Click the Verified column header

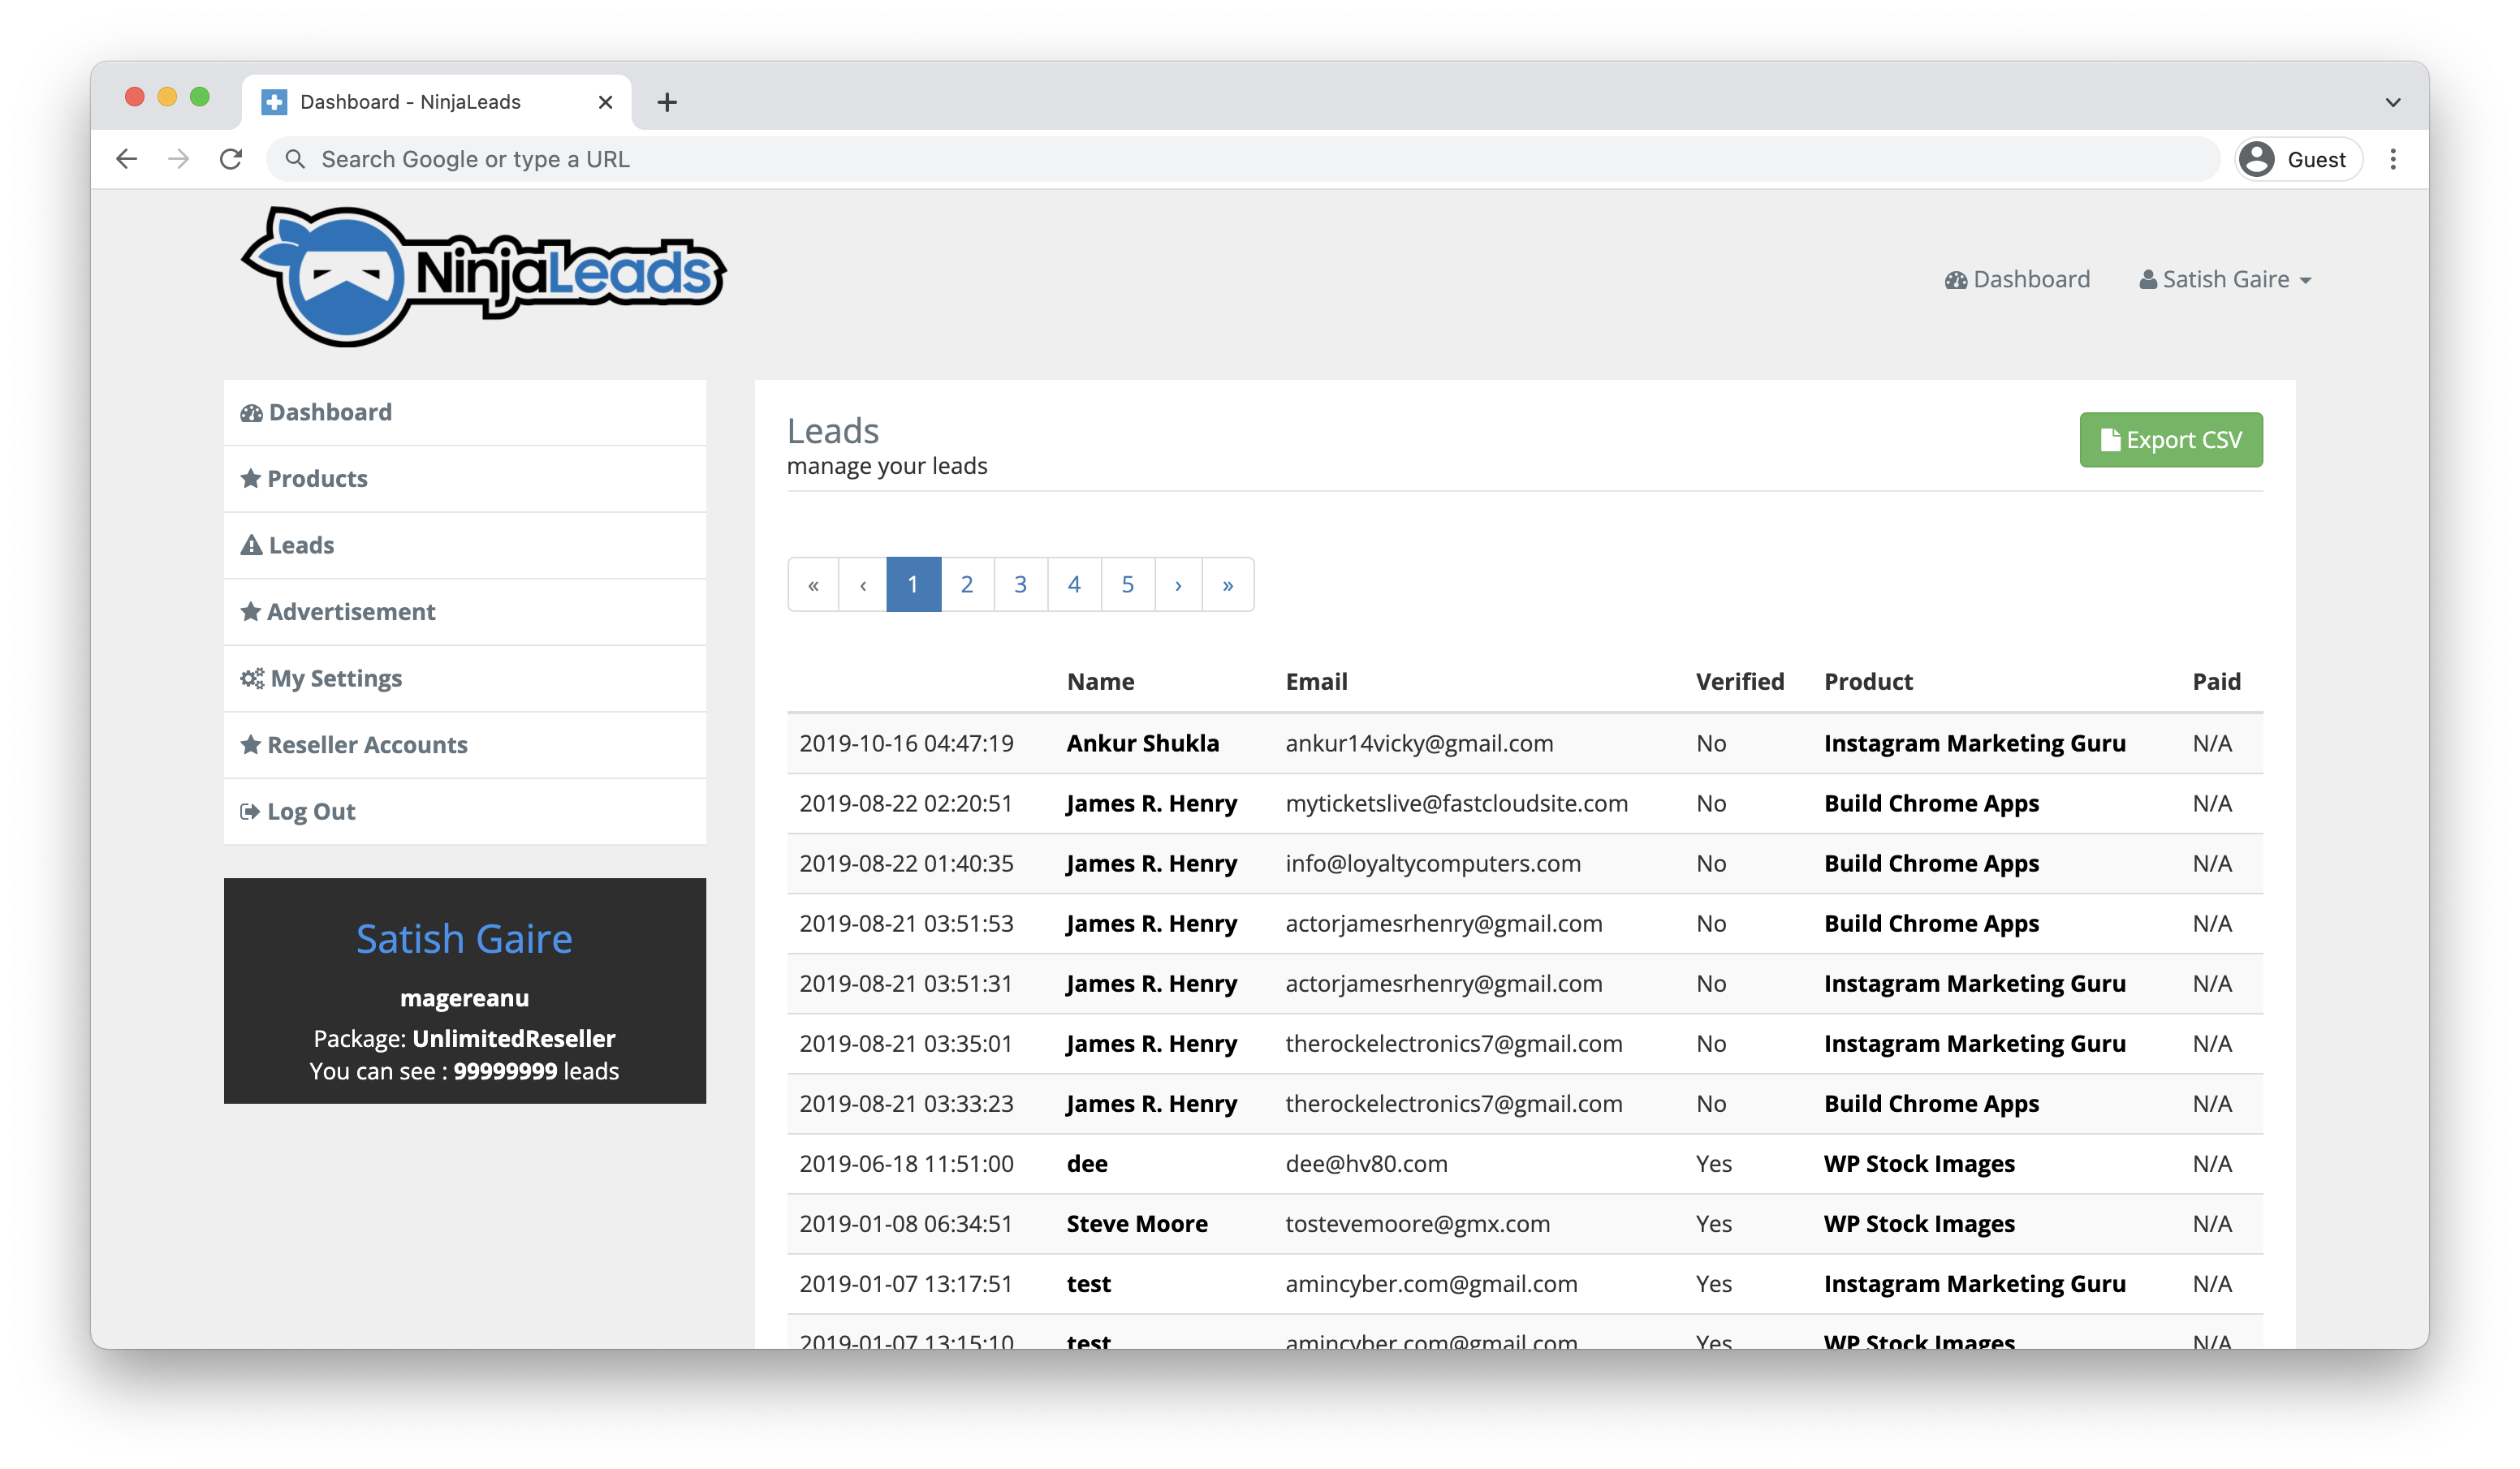(1739, 682)
